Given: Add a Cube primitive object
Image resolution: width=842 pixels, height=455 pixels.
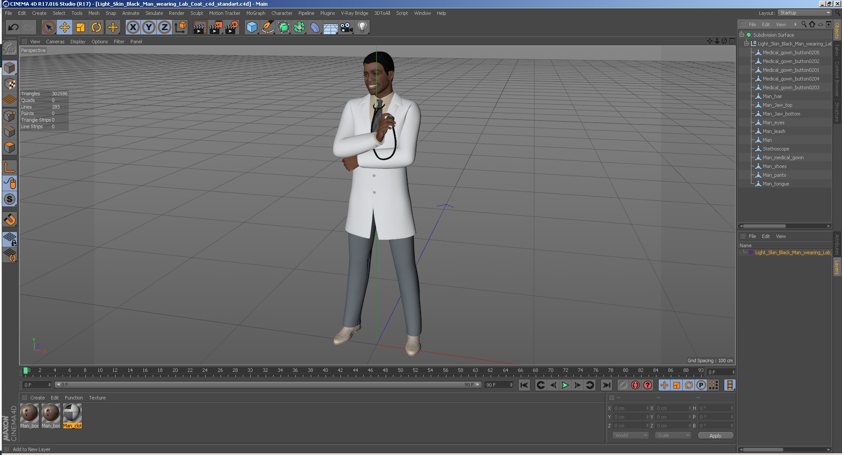Looking at the screenshot, I should (252, 28).
